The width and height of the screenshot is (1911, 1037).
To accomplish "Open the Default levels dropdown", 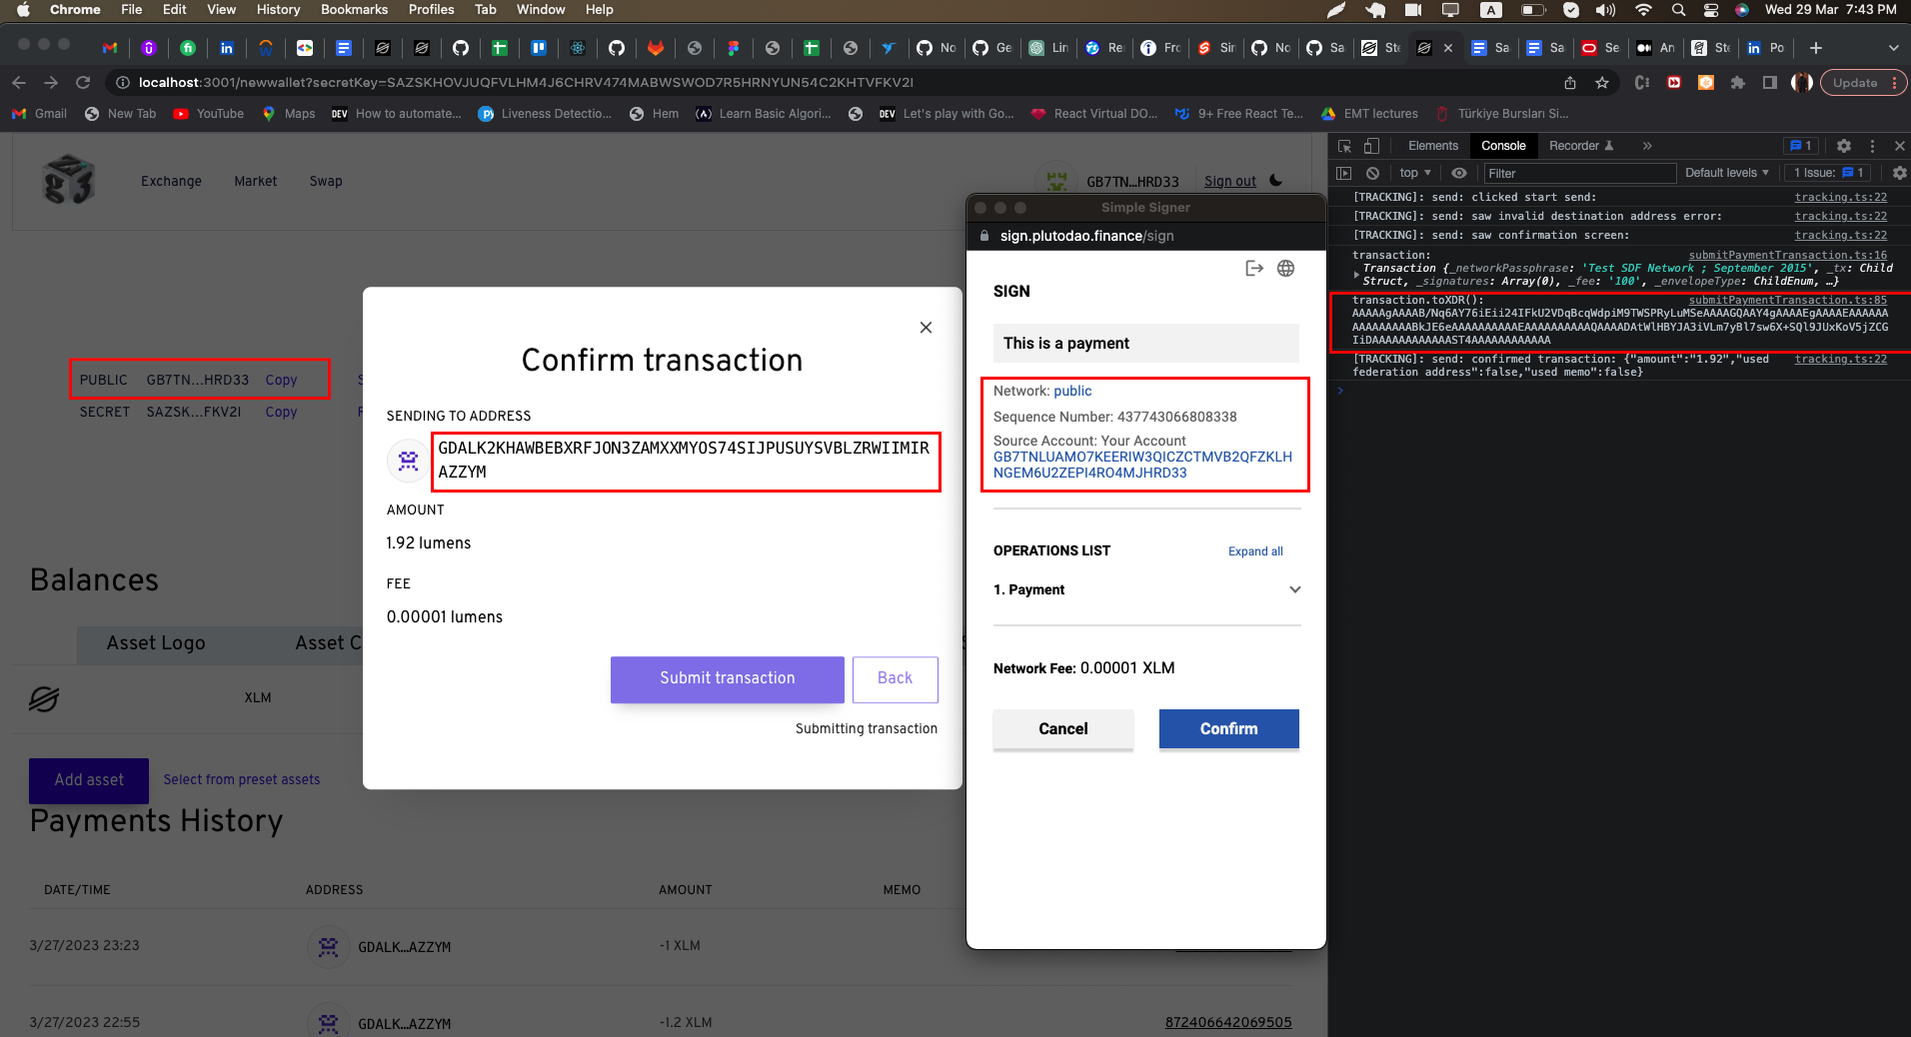I will (1726, 173).
